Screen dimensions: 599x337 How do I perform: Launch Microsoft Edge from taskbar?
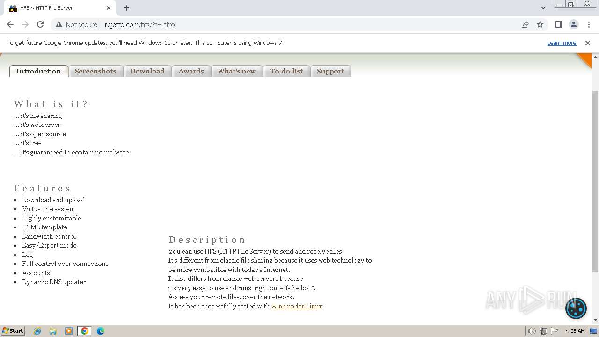point(101,331)
